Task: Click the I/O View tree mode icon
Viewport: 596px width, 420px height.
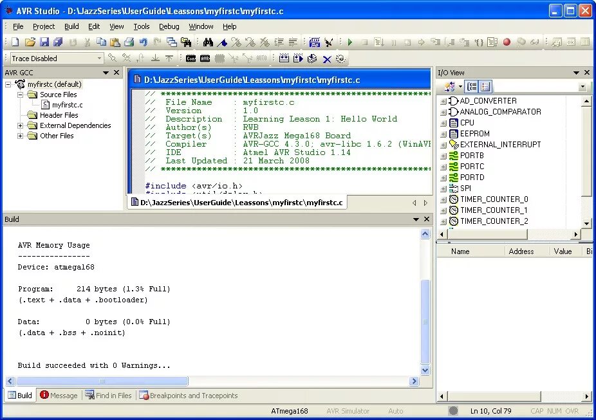Action: tap(472, 87)
